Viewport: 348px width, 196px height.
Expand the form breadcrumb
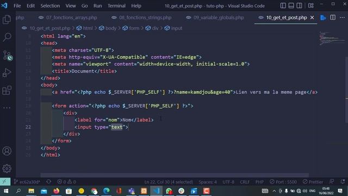[134, 28]
